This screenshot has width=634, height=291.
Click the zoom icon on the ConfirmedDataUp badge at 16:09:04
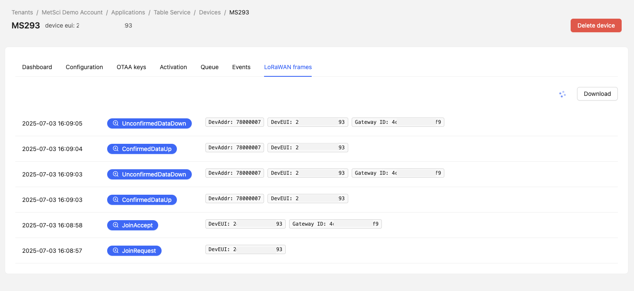coord(115,148)
